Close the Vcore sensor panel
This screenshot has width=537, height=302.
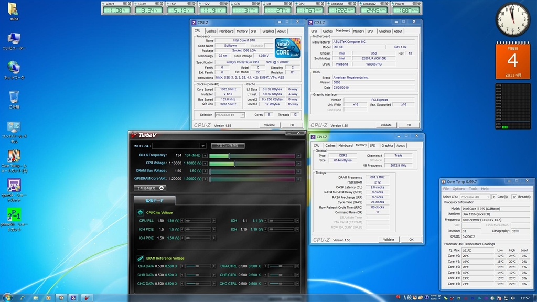(x=129, y=4)
